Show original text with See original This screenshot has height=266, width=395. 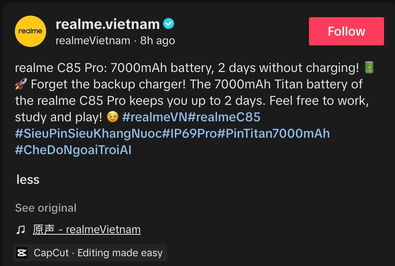pyautogui.click(x=45, y=208)
